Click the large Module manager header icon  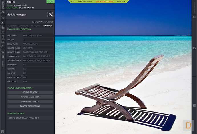click(x=50, y=15)
